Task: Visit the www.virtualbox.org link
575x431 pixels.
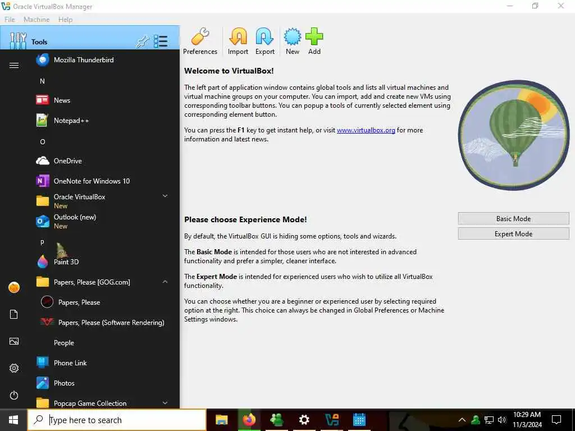Action: coord(366,130)
